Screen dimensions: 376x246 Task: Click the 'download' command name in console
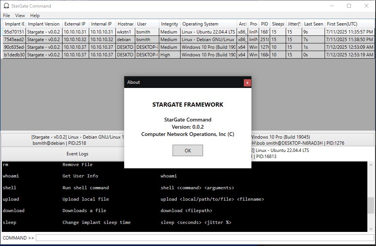13,211
